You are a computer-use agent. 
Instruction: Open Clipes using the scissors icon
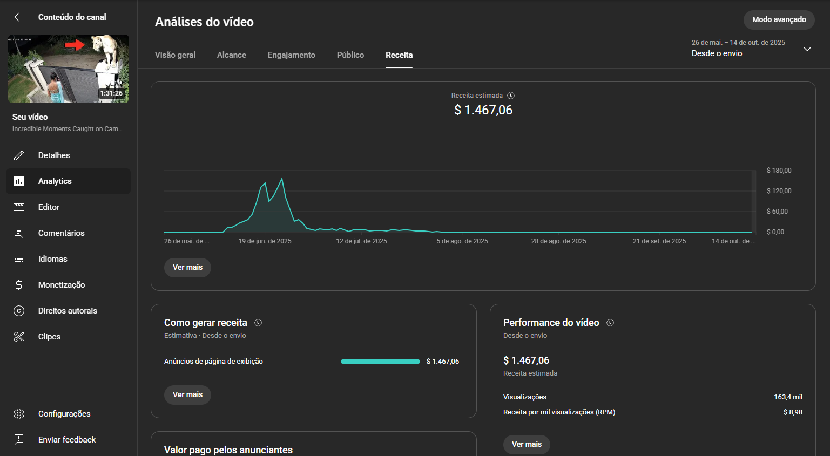point(19,337)
